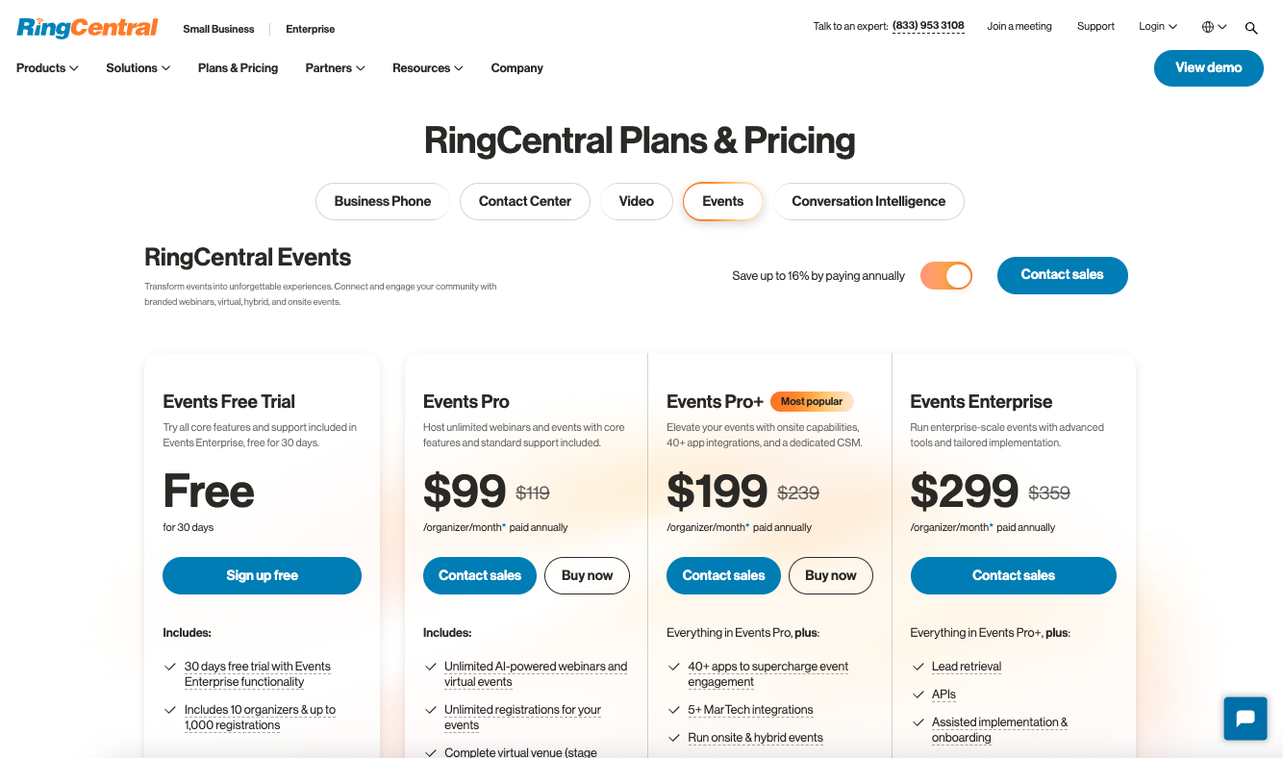Click checkmark next to APIs feature

[918, 695]
